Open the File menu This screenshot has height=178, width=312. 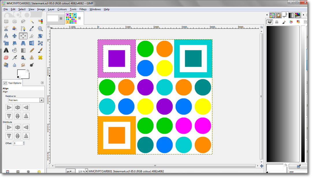[5, 9]
